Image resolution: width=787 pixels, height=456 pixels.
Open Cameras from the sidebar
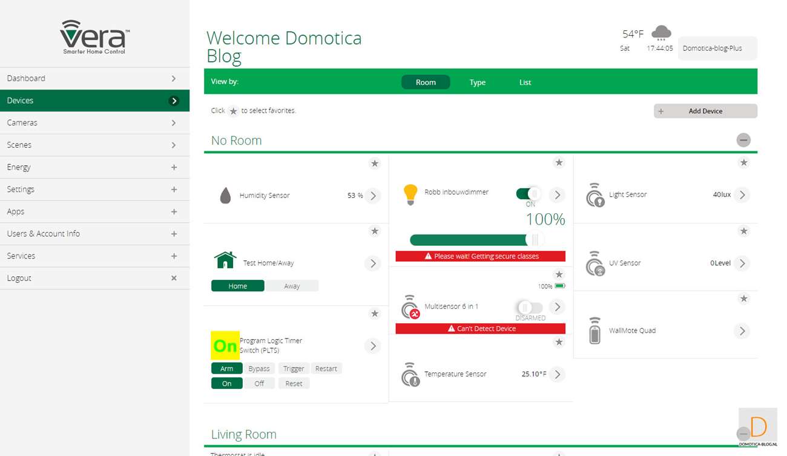94,123
